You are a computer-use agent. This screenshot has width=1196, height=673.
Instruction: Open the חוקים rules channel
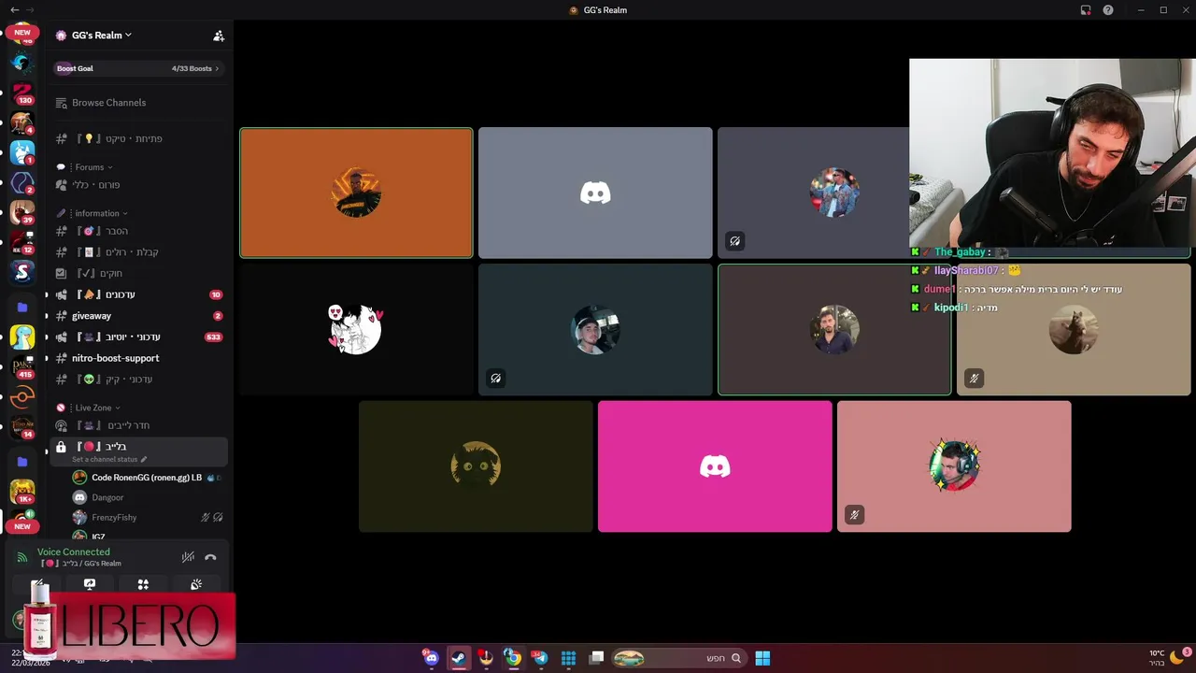click(x=139, y=273)
